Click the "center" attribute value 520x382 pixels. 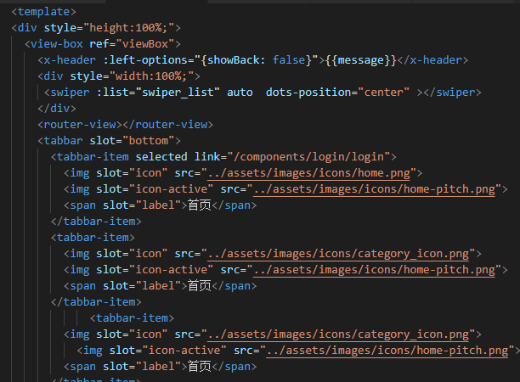pyautogui.click(x=384, y=93)
